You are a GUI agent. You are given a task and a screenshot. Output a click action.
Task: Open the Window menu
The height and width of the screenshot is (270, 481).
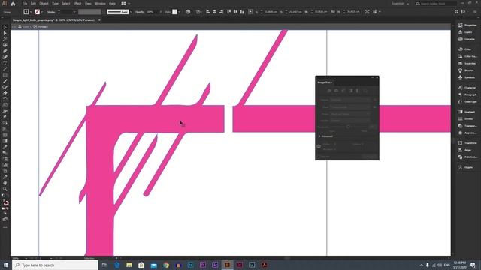pos(100,4)
